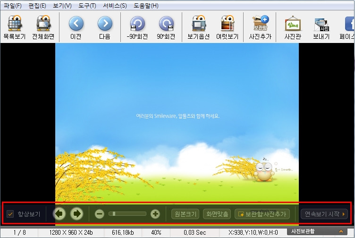This screenshot has height=238, width=355.
Task: Click 1280 X 960 X 24b status text
Action: tap(71, 232)
